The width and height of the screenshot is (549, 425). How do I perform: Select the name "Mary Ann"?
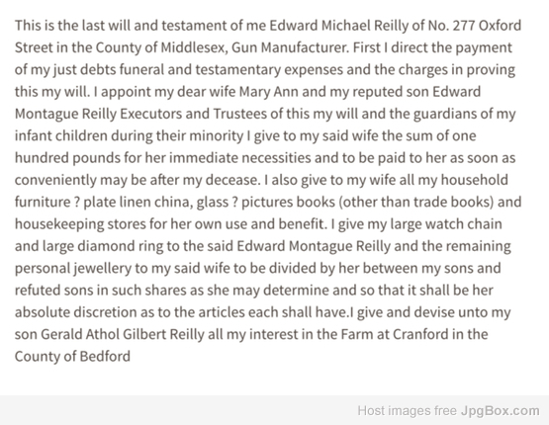tap(268, 92)
